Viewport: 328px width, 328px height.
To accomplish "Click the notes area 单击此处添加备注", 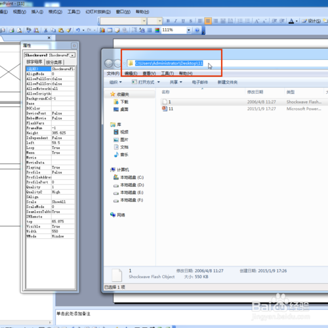I will click(x=73, y=314).
